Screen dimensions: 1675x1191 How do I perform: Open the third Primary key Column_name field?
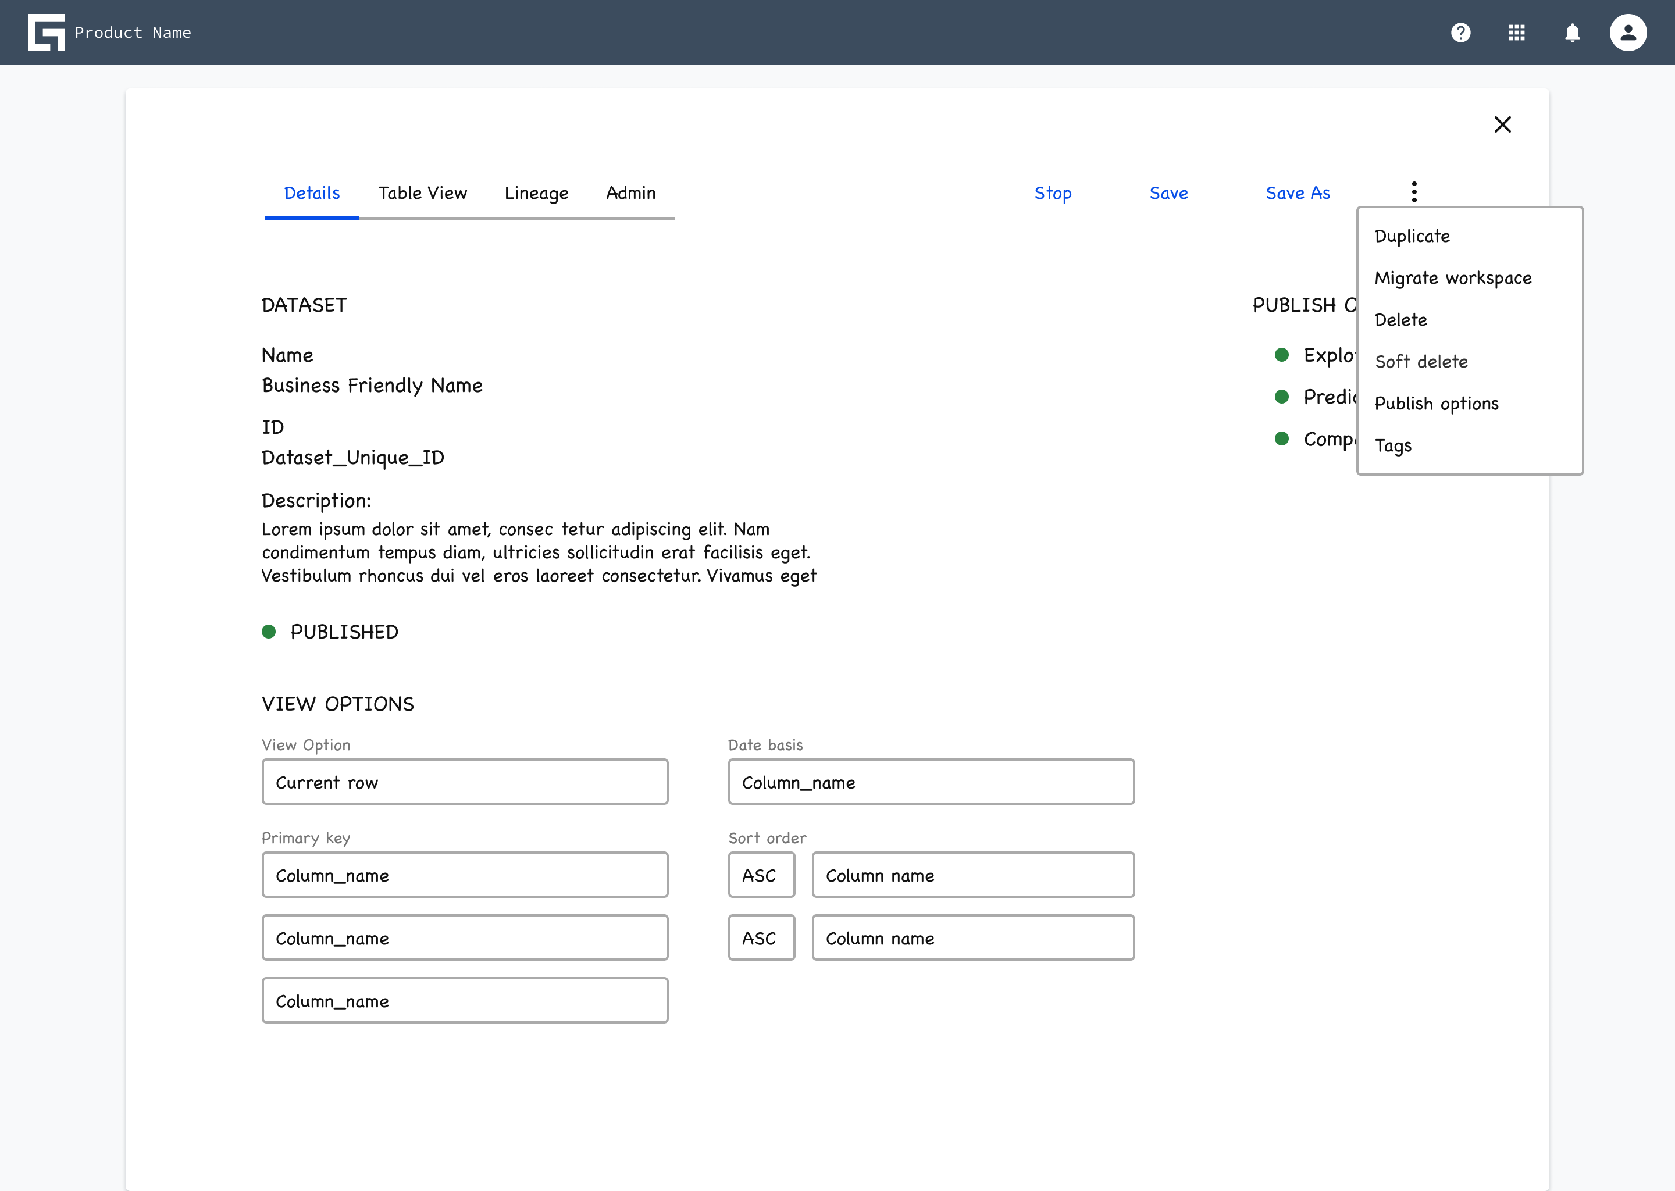click(x=465, y=1001)
